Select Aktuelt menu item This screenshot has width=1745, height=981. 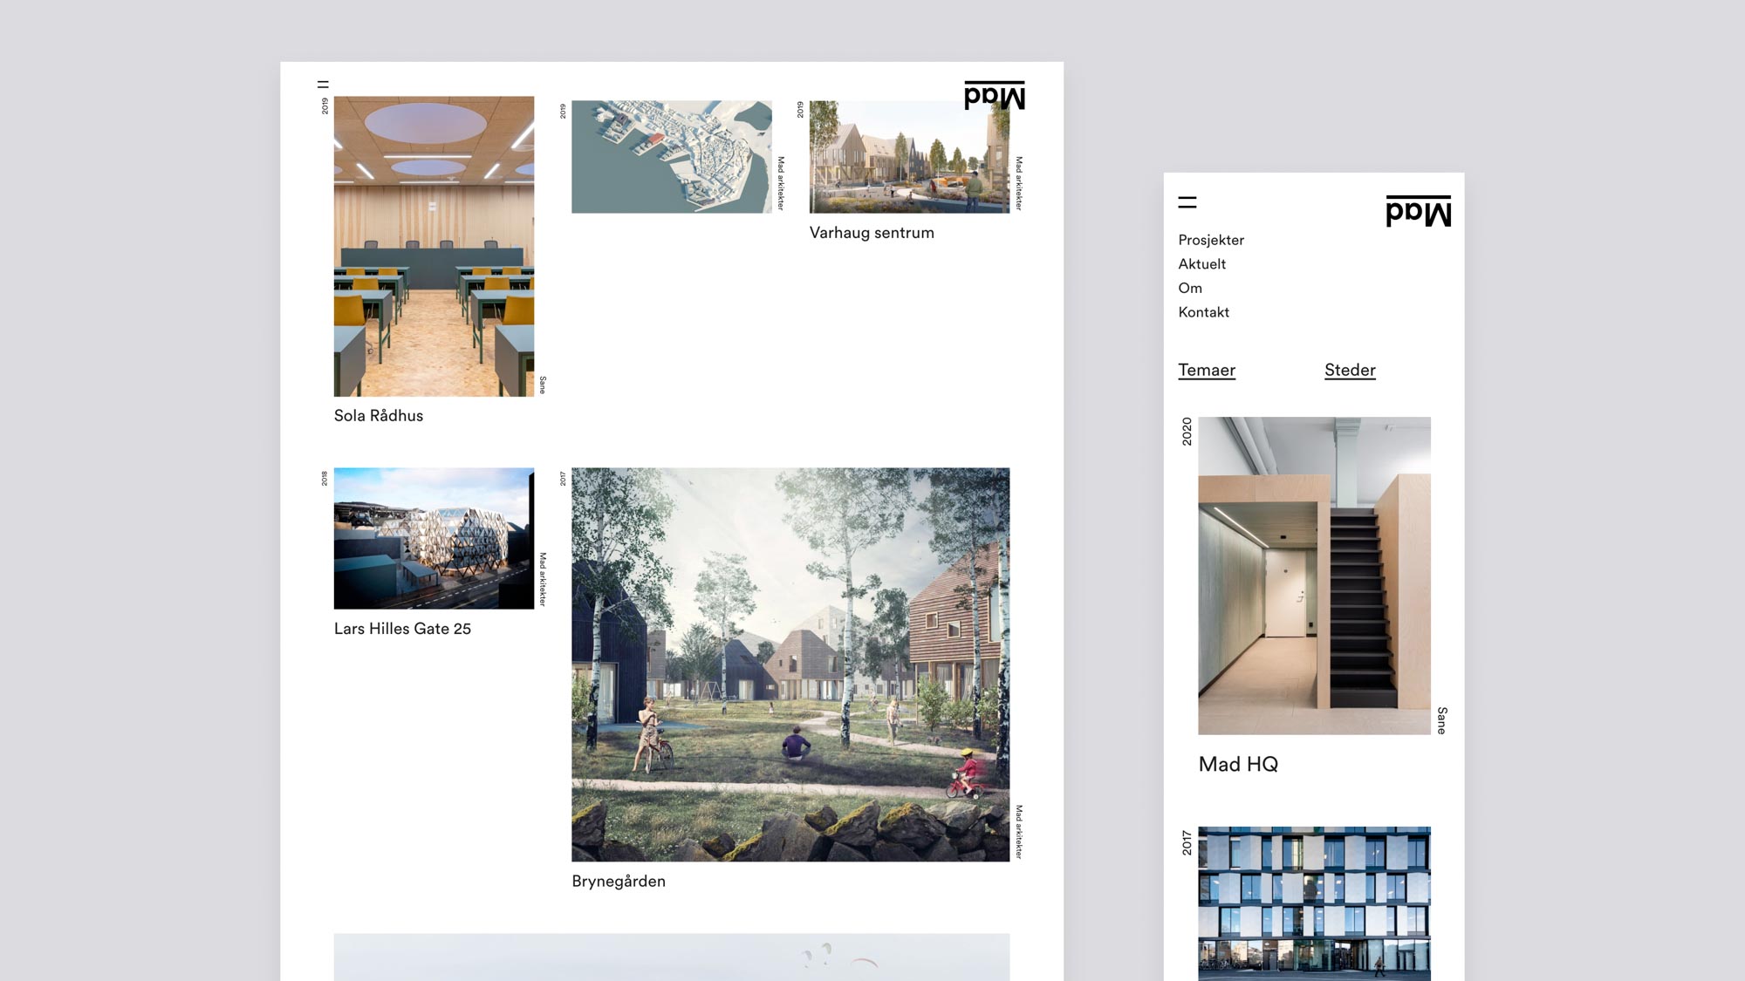coord(1201,264)
